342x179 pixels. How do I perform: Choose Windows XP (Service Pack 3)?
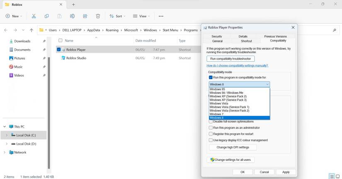(239, 100)
